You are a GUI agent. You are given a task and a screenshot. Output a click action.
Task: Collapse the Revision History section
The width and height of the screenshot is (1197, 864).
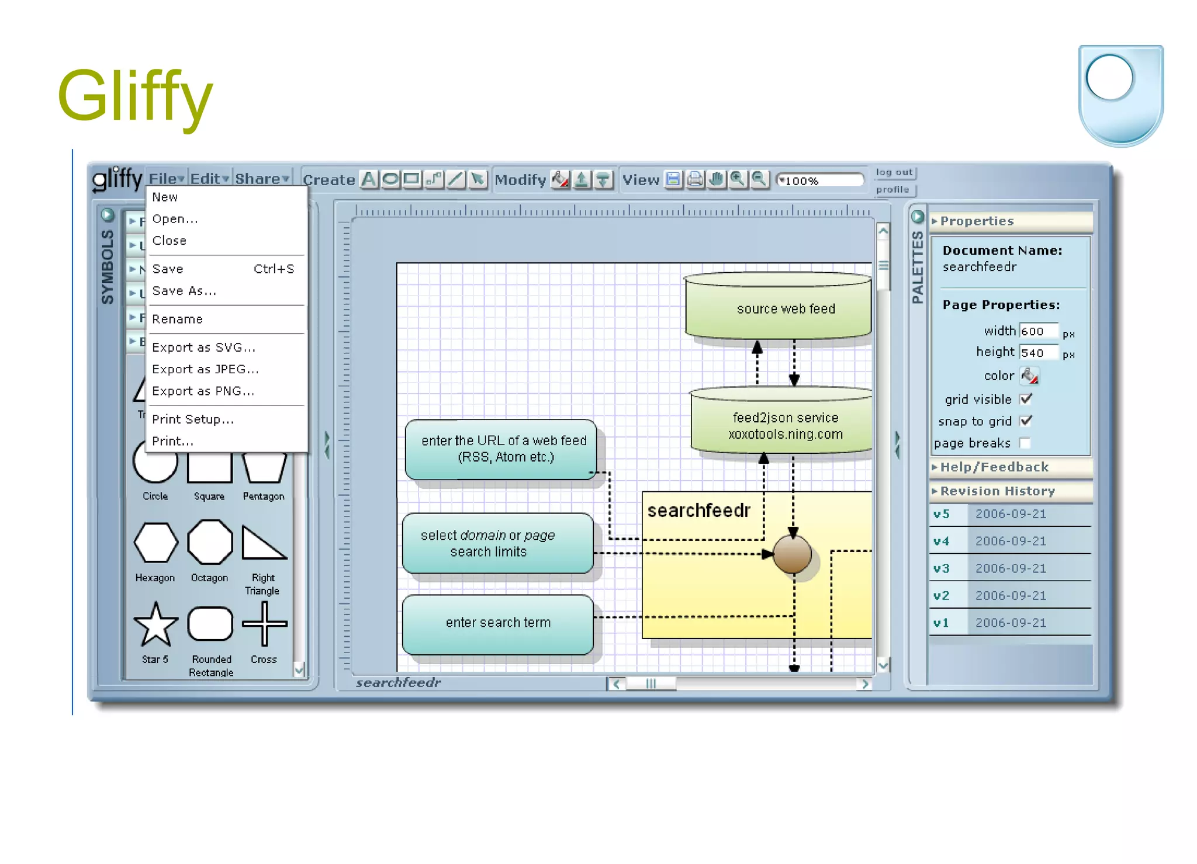coord(997,491)
